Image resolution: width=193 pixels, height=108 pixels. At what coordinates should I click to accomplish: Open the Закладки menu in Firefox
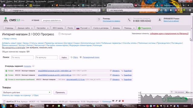pyautogui.click(x=30, y=1)
